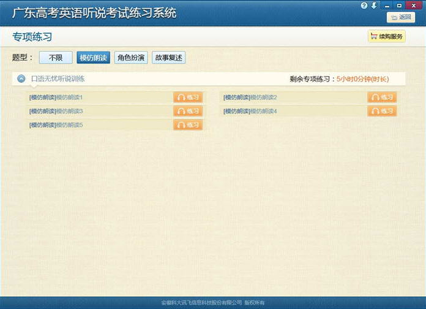The width and height of the screenshot is (426, 309).
Task: Click the 模仿朗读3 item title
Action: 56,111
